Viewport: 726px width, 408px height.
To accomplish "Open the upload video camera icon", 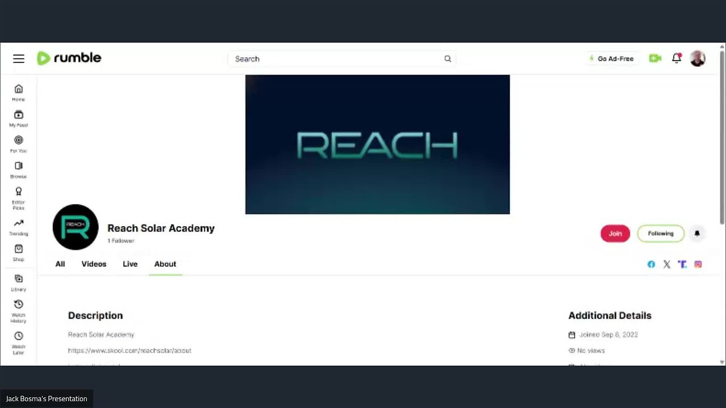I will coord(655,58).
